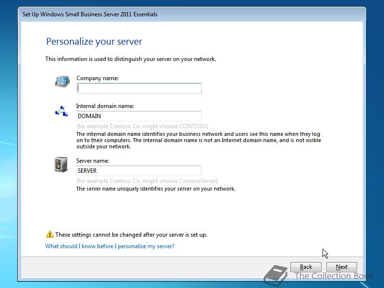384x288 pixels.
Task: Click the Internal domain name field containing DOMAIN
Action: click(x=139, y=116)
